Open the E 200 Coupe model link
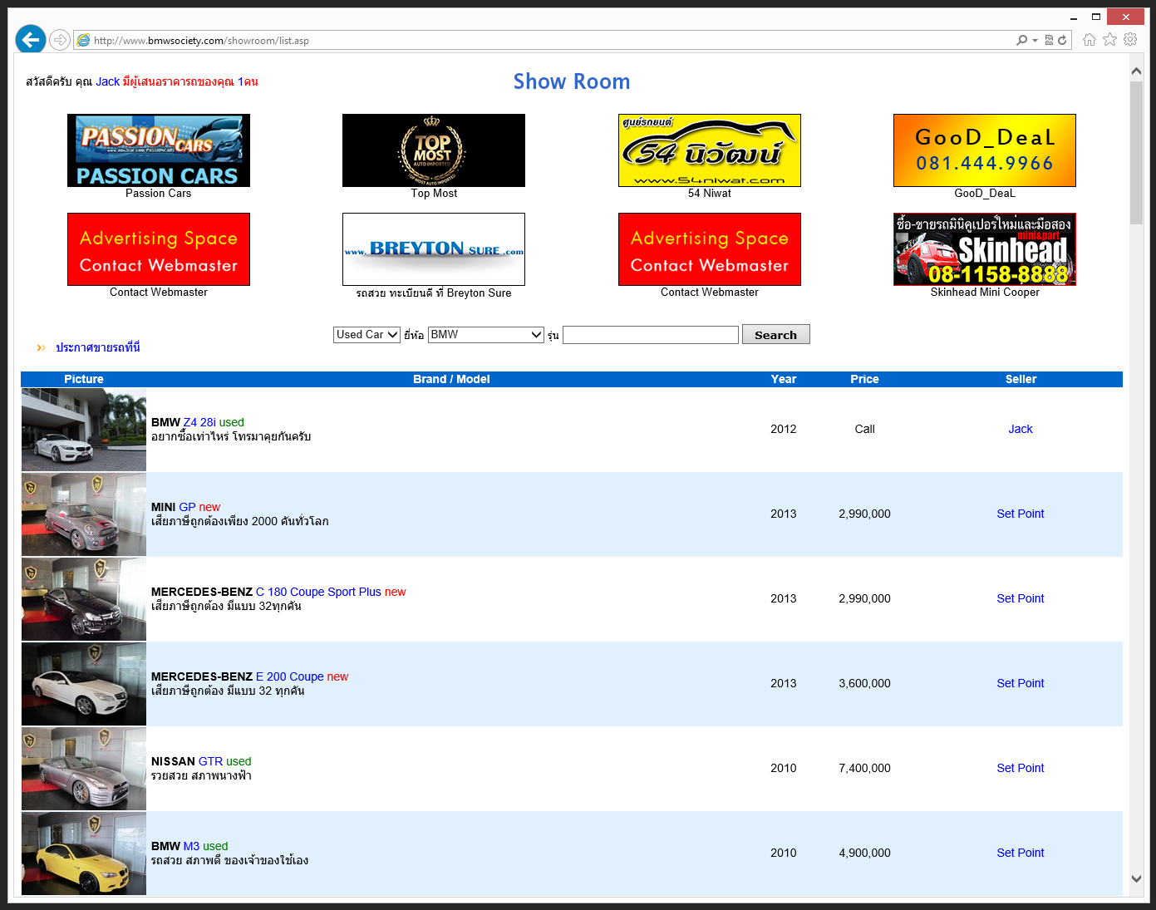 coord(290,676)
